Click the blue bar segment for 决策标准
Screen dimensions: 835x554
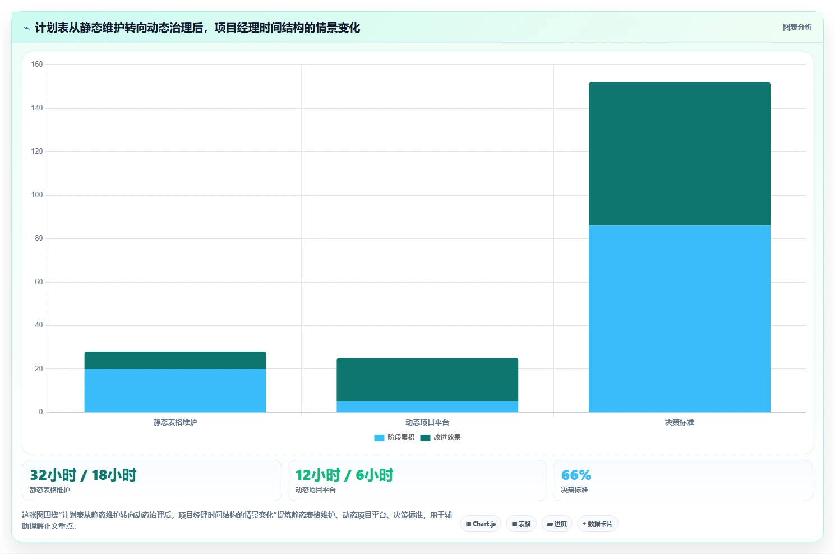tap(680, 318)
